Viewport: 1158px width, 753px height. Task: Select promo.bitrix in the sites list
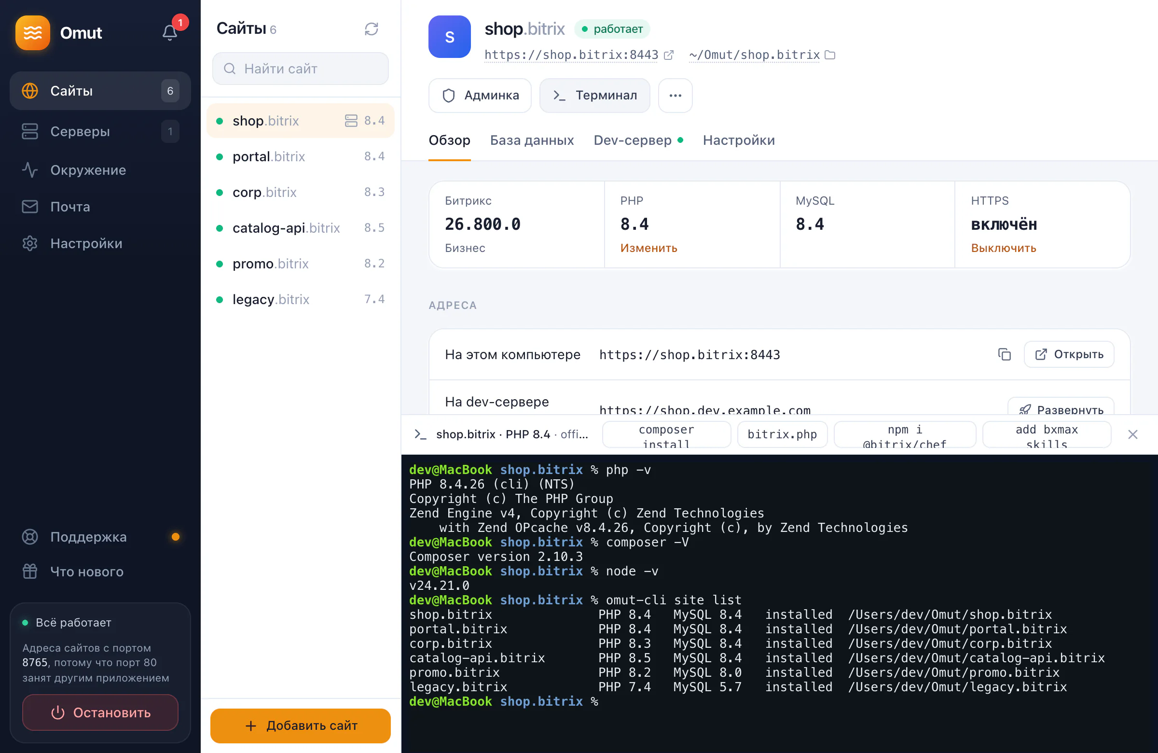tap(300, 264)
